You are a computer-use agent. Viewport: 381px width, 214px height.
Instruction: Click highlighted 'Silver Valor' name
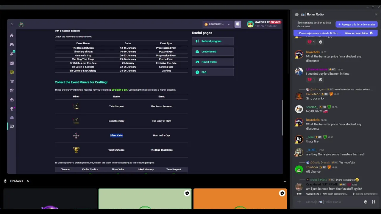[116, 135]
